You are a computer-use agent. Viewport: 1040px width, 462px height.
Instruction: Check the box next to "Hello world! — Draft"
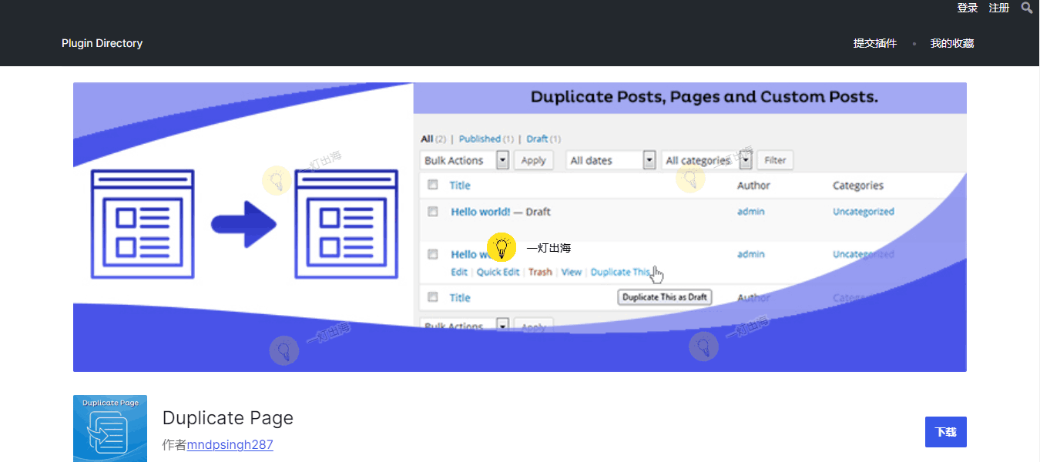pyautogui.click(x=432, y=211)
